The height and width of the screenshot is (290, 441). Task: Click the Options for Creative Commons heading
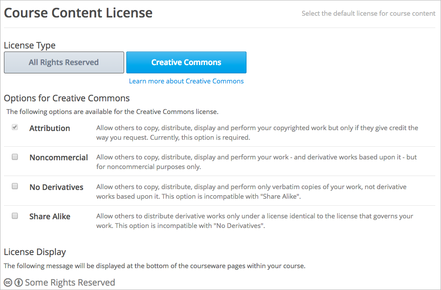pos(67,98)
